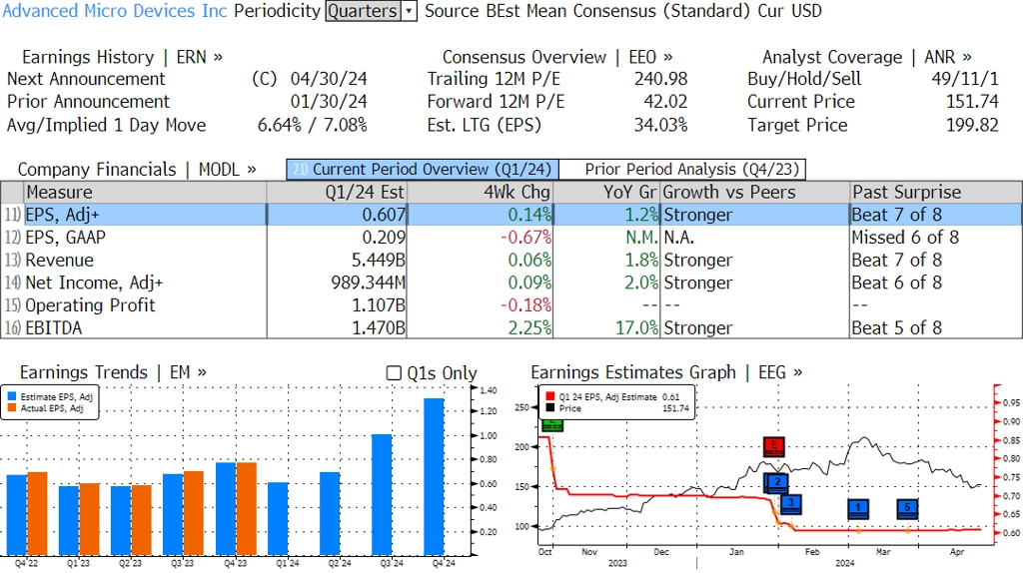
Task: Sort by the 4Wk Chg column header
Action: point(480,193)
